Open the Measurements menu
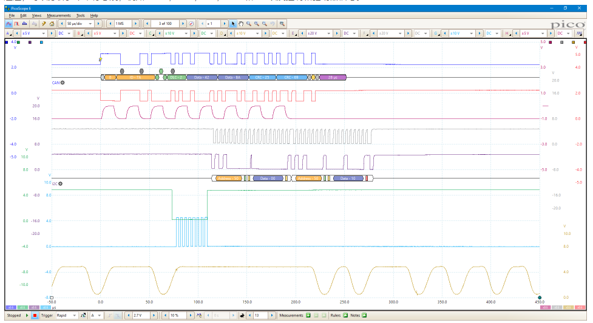This screenshot has width=593, height=323. tap(59, 16)
